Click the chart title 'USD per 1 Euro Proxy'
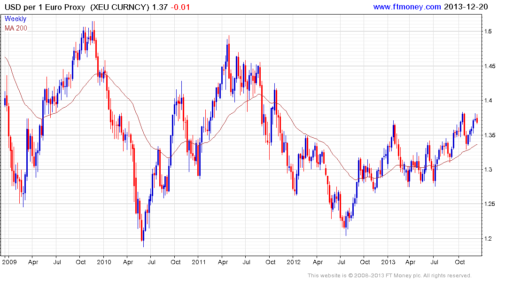505x282 pixels. point(45,7)
